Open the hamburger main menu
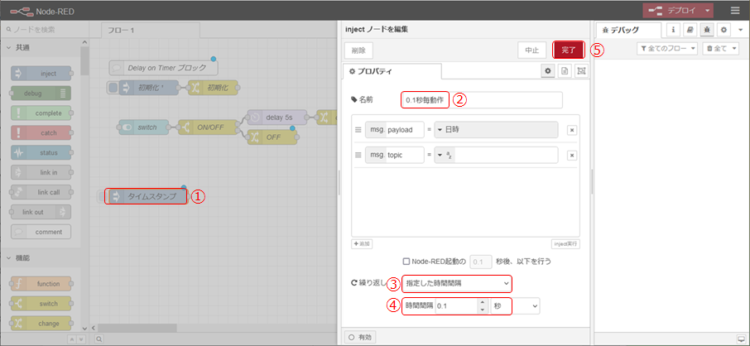Image resolution: width=750 pixels, height=346 pixels. point(735,11)
